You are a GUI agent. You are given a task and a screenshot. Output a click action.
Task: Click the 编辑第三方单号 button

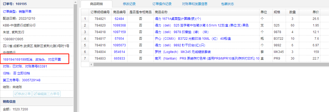pyautogui.click(x=46, y=94)
